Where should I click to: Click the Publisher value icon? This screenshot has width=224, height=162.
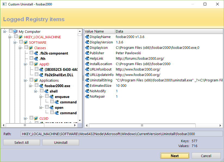[x=87, y=53]
